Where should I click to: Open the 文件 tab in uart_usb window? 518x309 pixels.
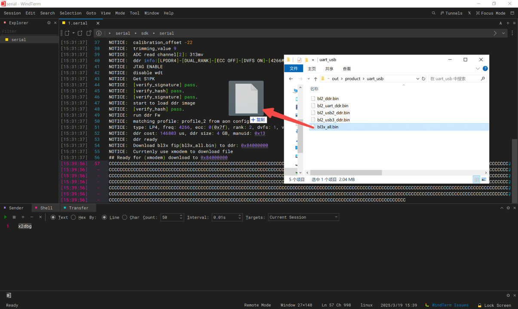294,69
